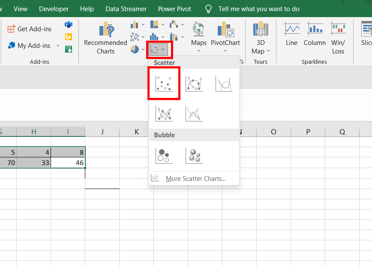
Task: Open the Charts group dialog launcher
Action: (x=242, y=62)
